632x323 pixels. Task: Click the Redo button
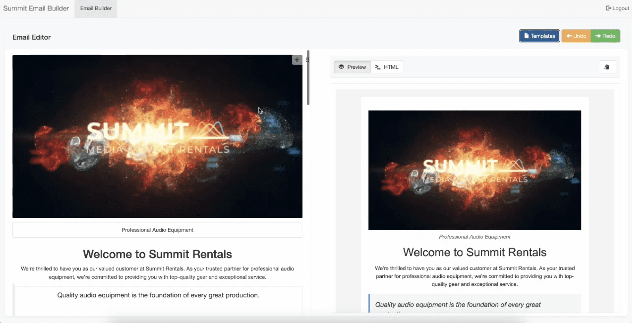coord(605,36)
